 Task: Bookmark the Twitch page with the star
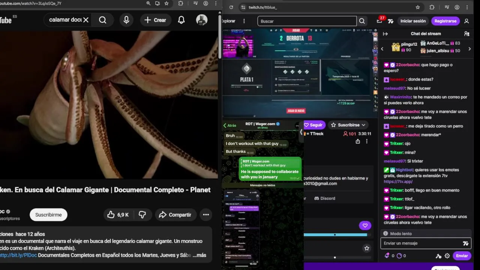418,7
